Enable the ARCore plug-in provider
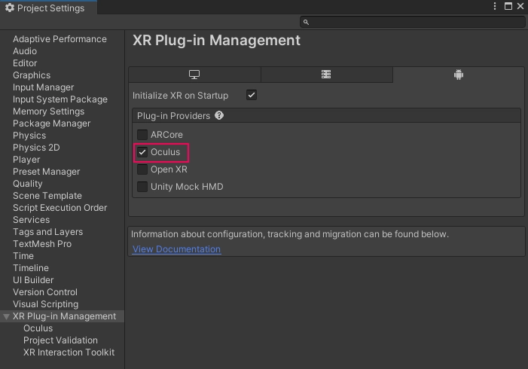 142,135
